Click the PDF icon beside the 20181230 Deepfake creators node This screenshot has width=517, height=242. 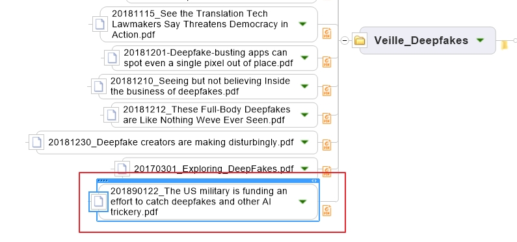tap(326, 145)
